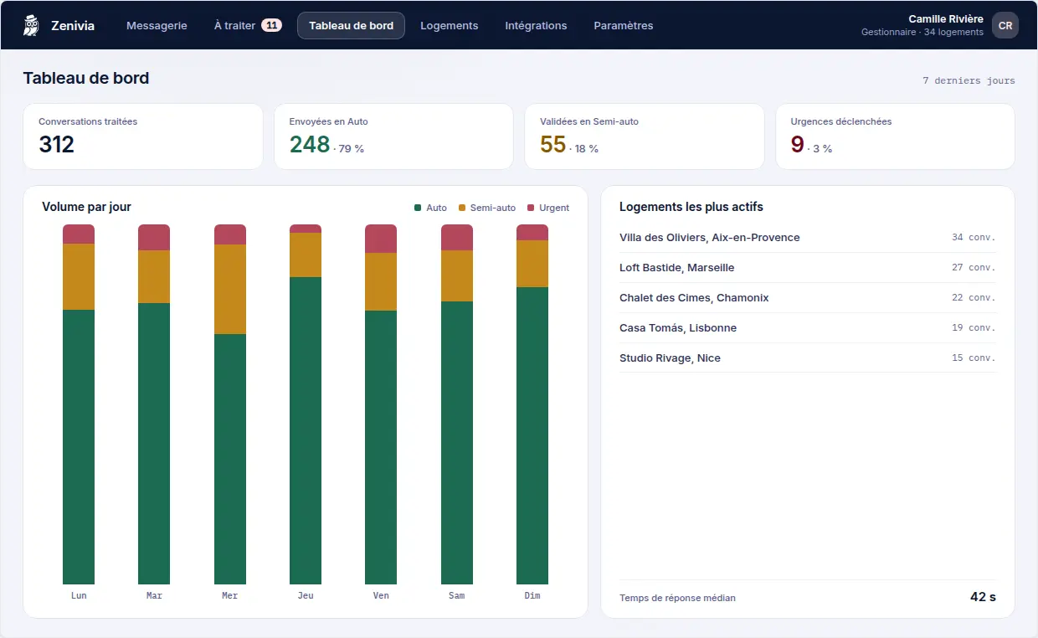Image resolution: width=1038 pixels, height=638 pixels.
Task: Click the Loft Bastide, Marseille row
Action: coord(807,268)
